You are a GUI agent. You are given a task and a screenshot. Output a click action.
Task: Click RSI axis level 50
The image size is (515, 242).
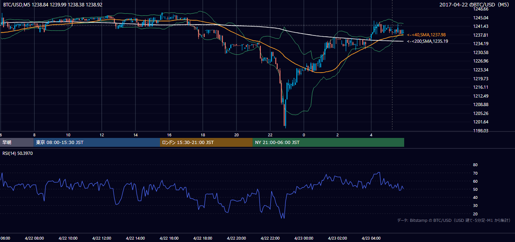tap(475, 189)
